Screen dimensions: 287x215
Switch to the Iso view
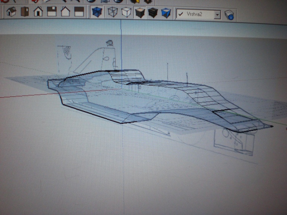11,12
